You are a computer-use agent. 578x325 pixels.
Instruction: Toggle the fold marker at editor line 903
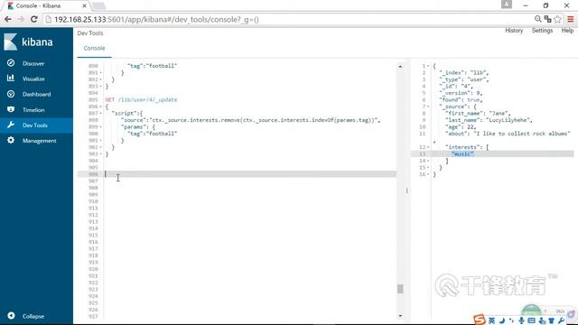pyautogui.click(x=100, y=154)
